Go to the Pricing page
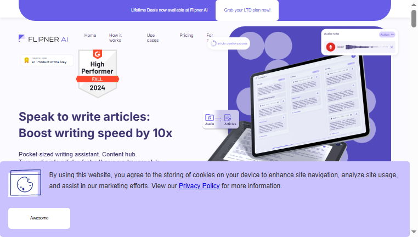 point(187,35)
